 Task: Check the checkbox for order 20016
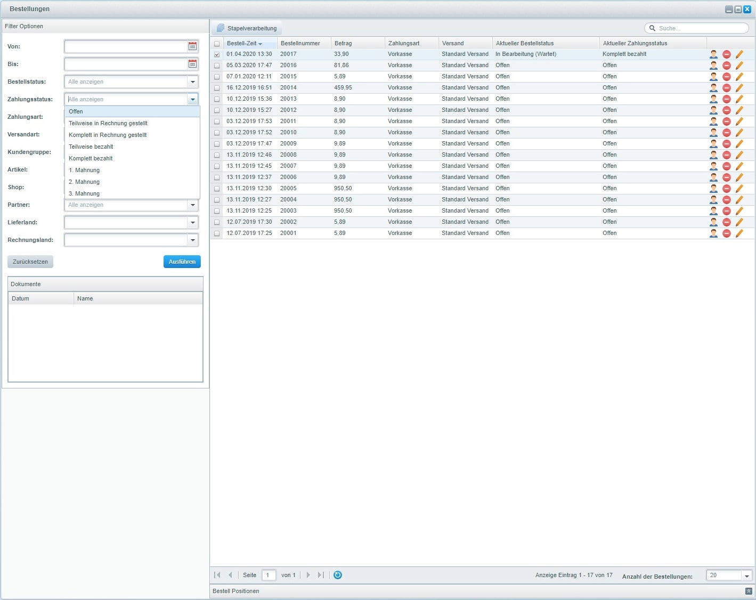click(217, 66)
